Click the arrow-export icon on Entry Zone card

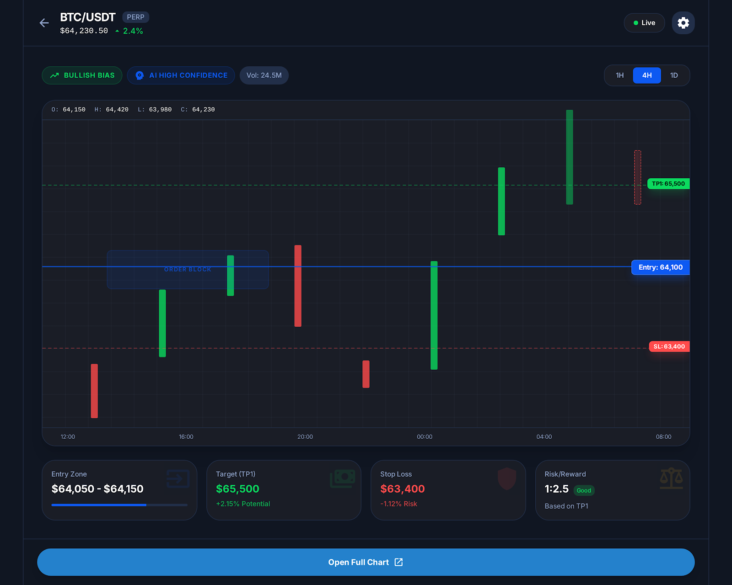point(178,479)
